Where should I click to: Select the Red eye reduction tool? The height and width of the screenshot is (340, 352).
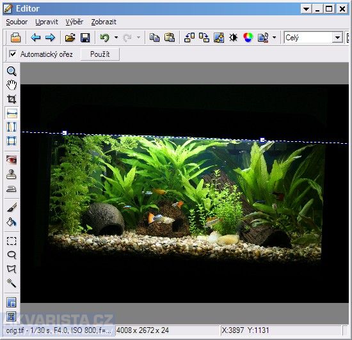(12, 160)
